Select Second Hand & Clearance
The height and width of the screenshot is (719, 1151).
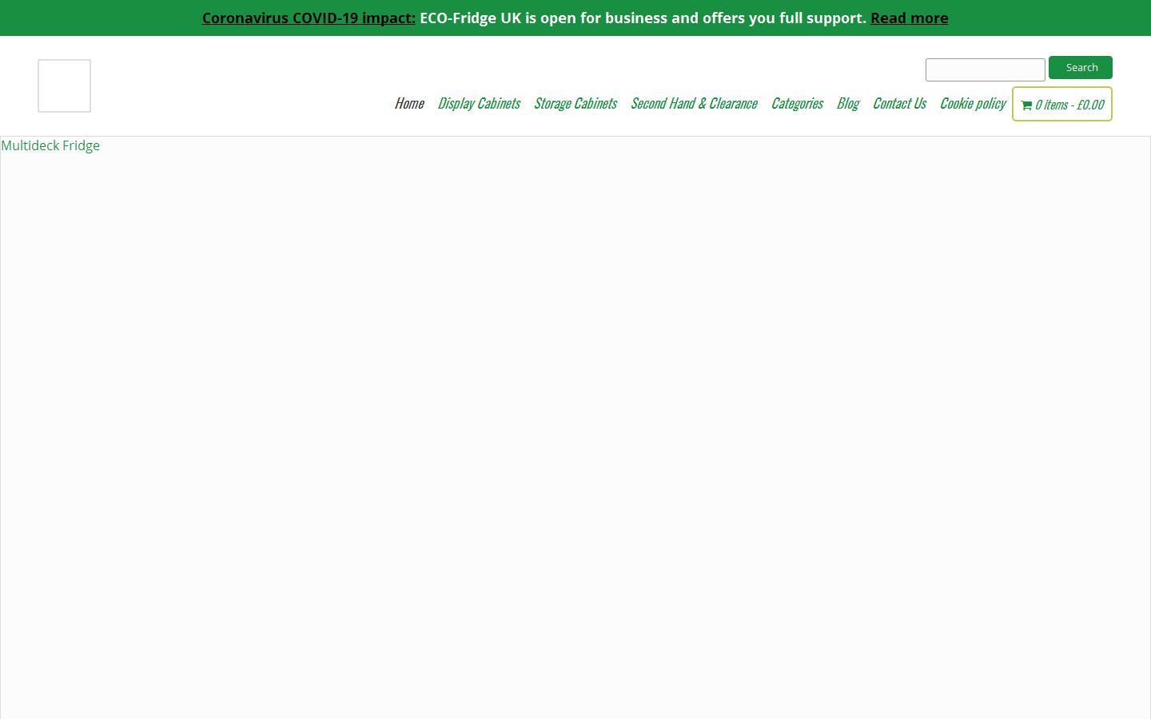(693, 103)
